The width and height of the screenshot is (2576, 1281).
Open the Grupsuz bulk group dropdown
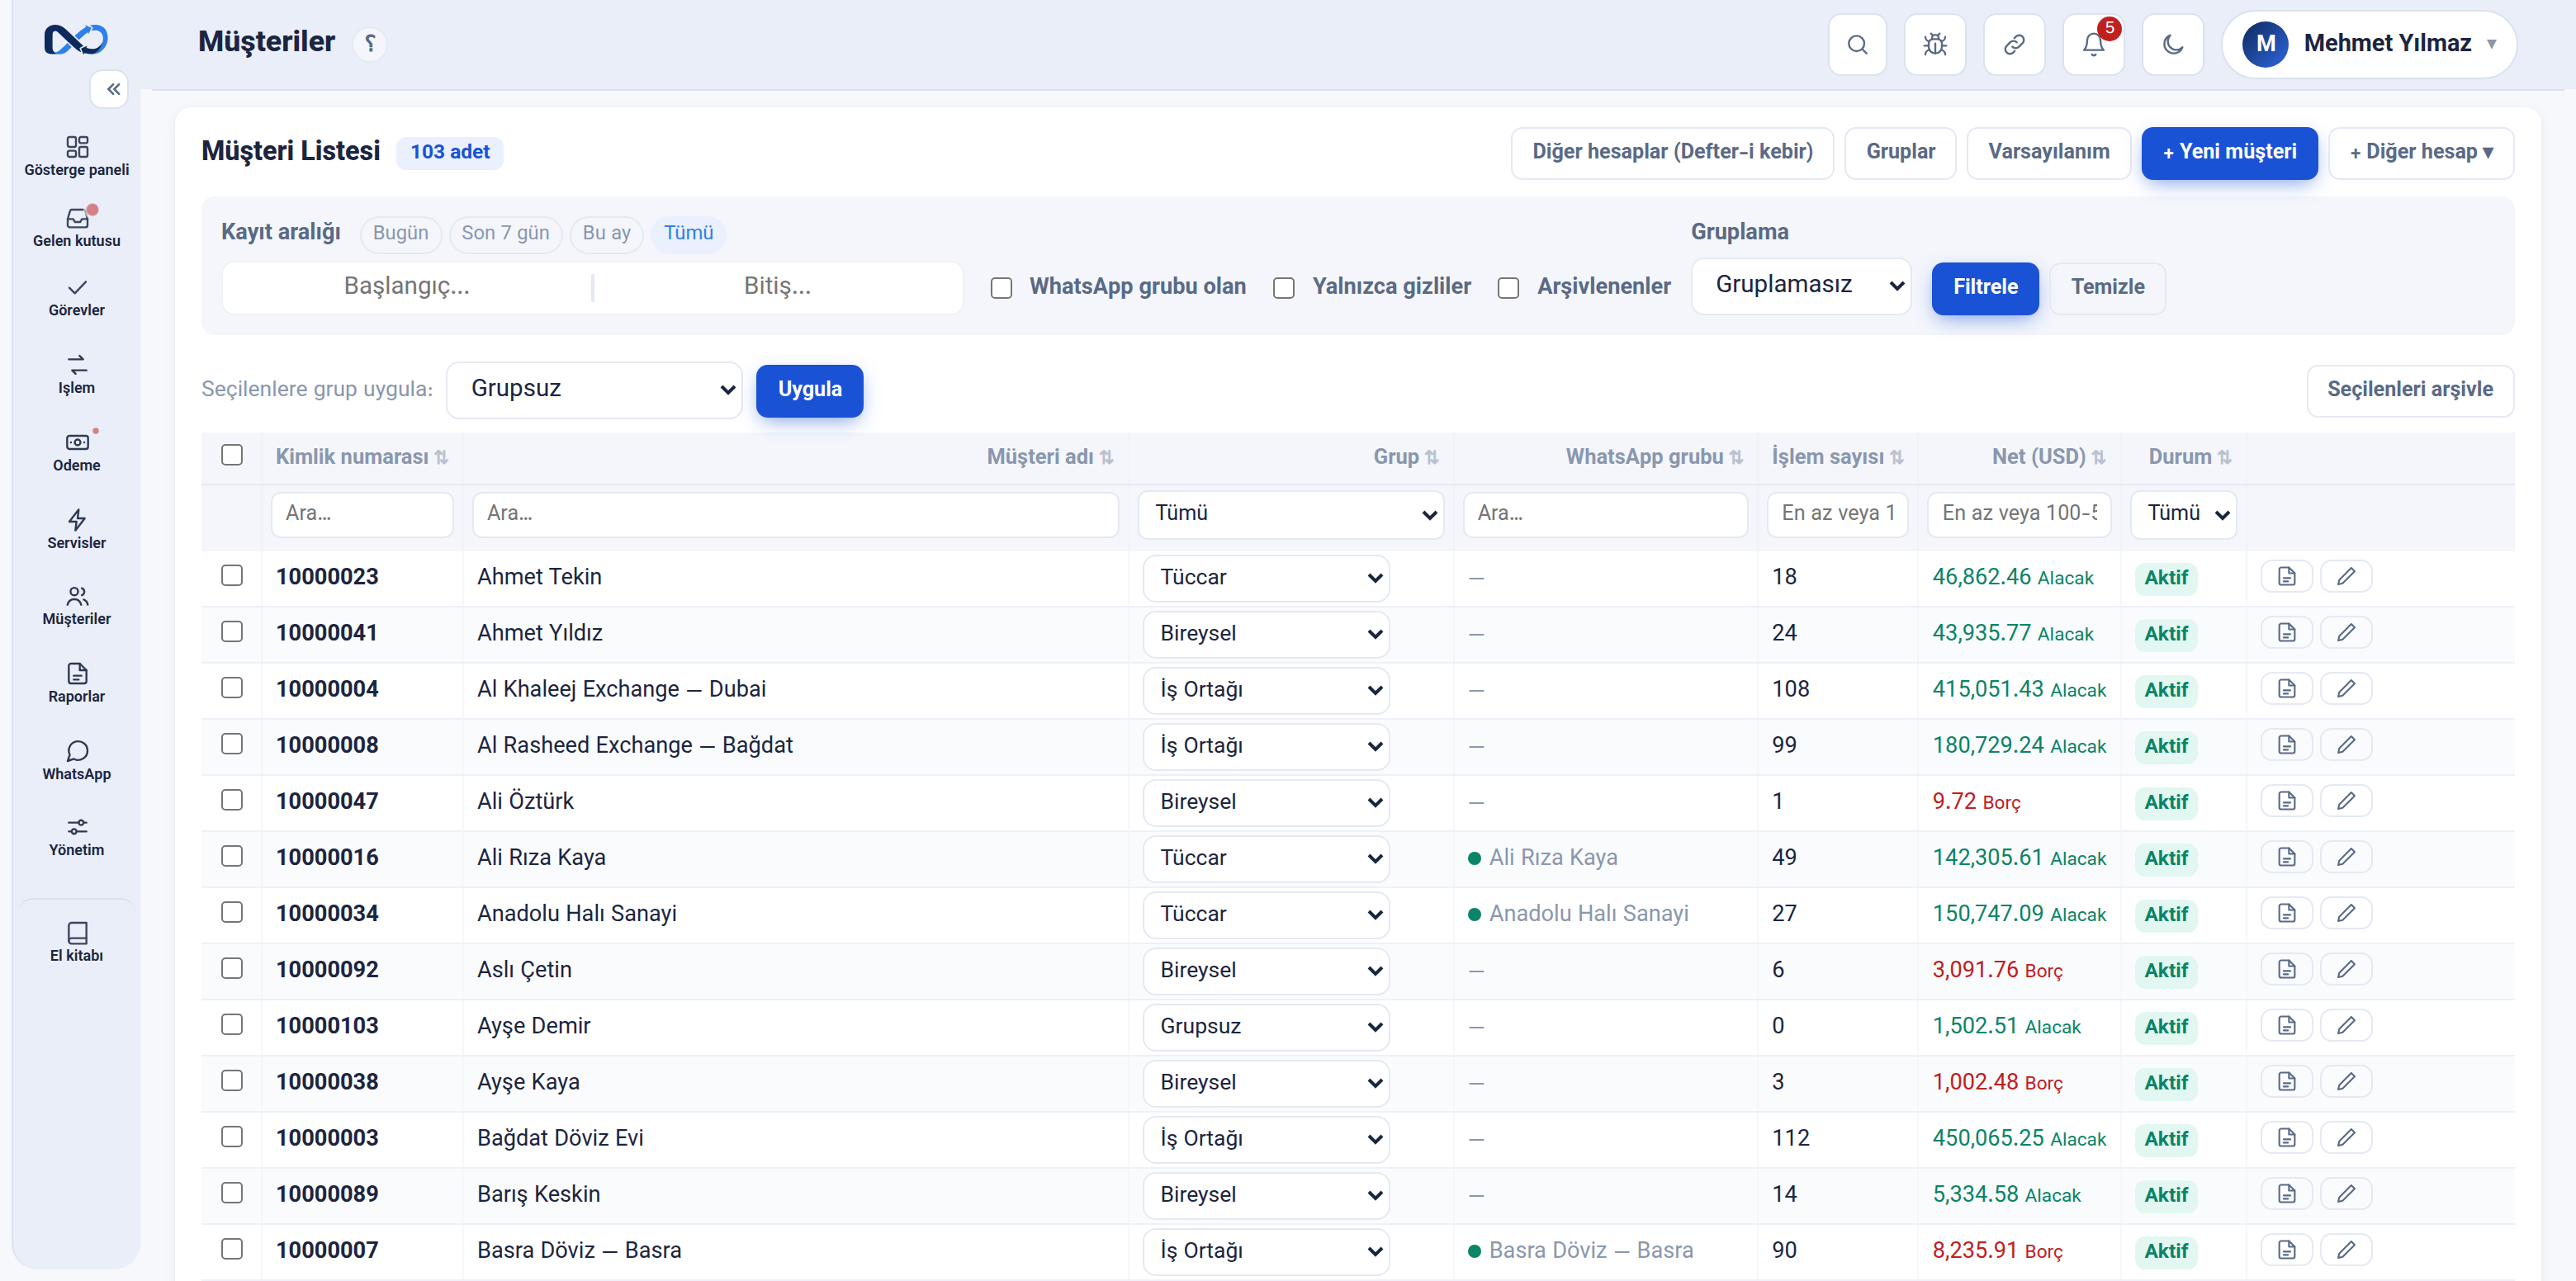tap(594, 389)
